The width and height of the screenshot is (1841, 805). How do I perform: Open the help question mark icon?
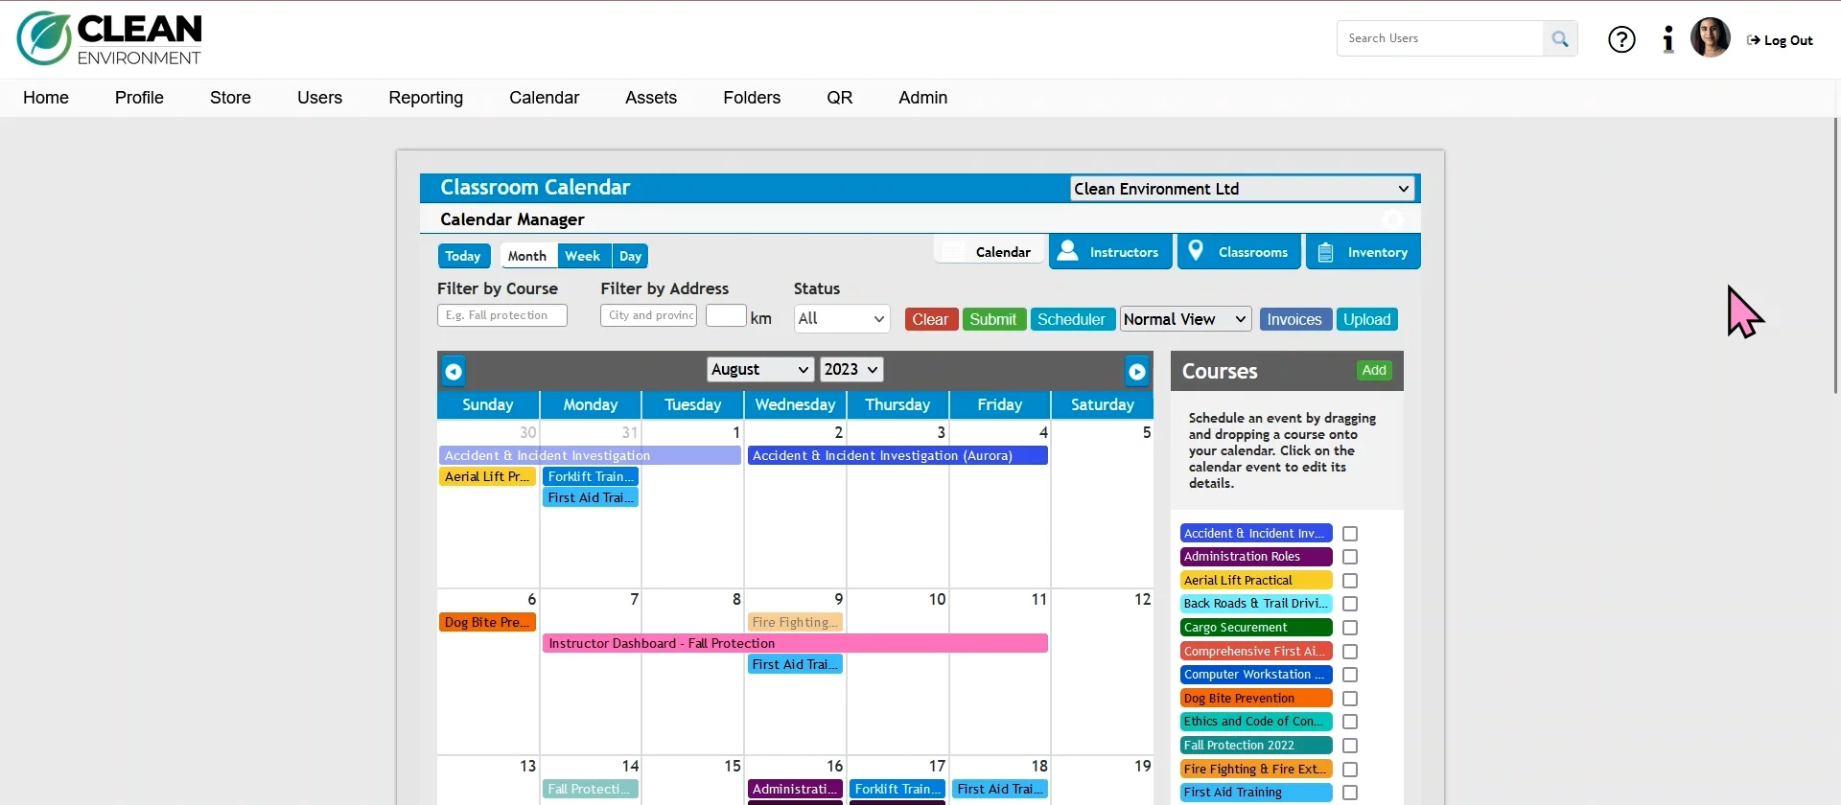pos(1621,39)
